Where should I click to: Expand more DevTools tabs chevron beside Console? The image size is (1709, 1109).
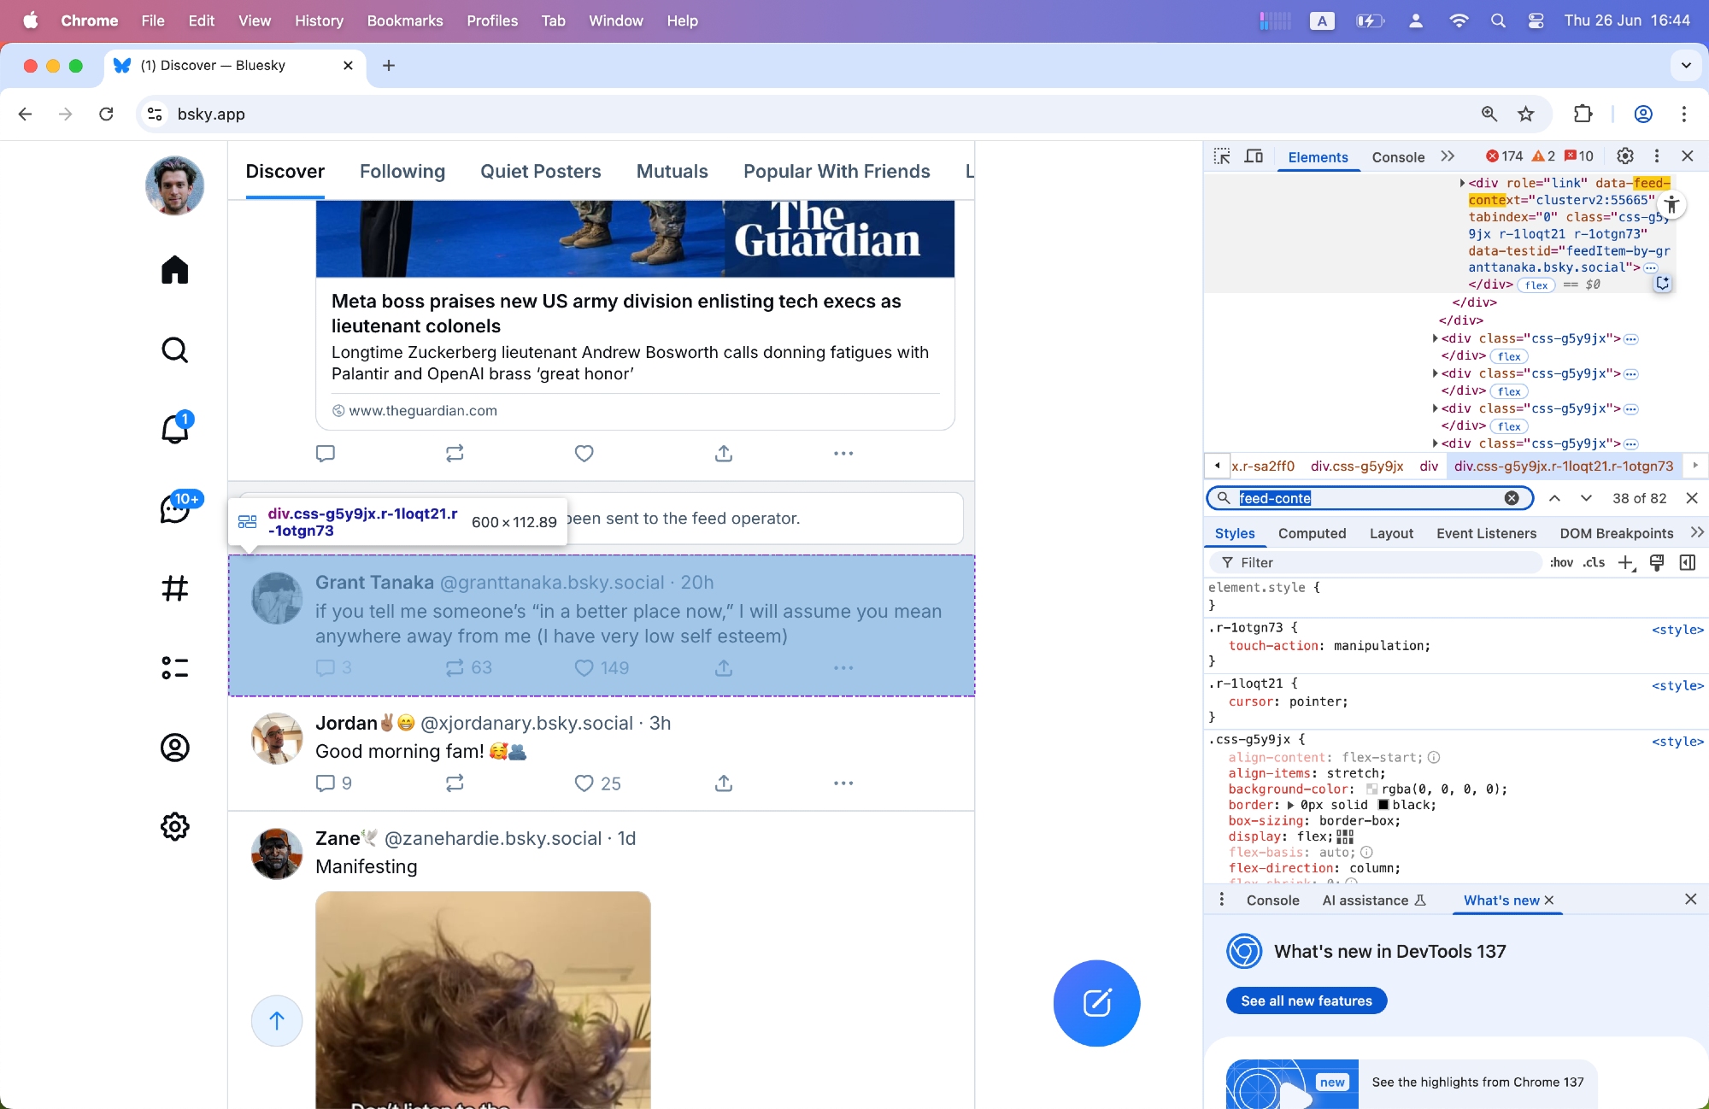pyautogui.click(x=1448, y=156)
